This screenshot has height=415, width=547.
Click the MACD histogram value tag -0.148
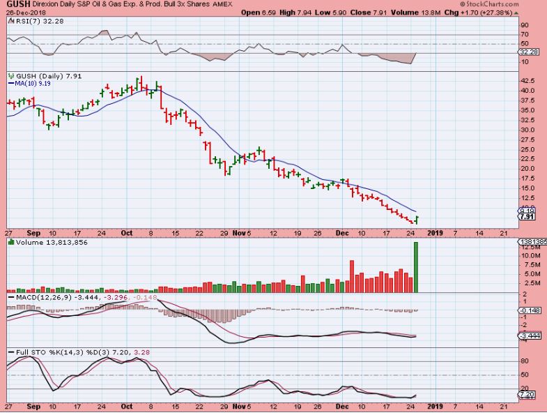(530, 310)
